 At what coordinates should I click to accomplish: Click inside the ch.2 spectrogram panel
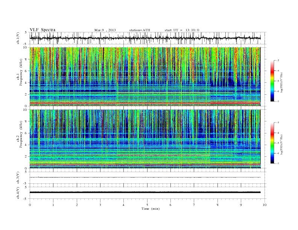click(145, 139)
